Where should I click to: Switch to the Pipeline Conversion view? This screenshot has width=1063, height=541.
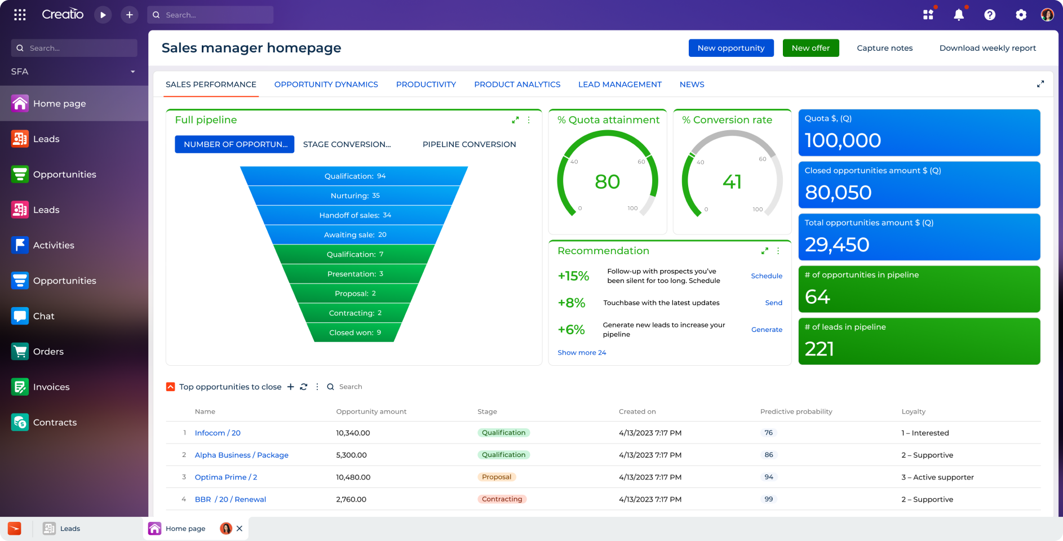469,144
